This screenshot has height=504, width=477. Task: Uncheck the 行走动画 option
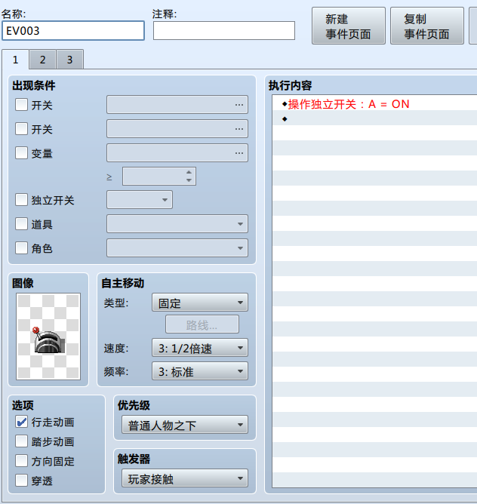click(22, 422)
